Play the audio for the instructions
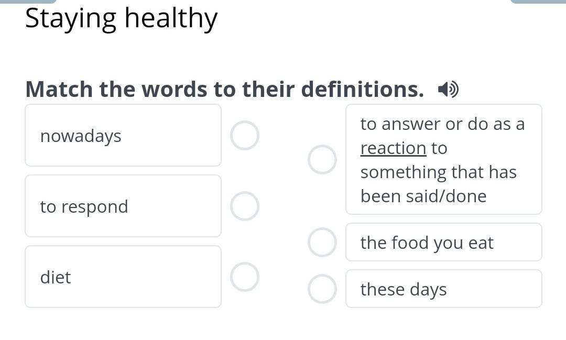 point(448,89)
